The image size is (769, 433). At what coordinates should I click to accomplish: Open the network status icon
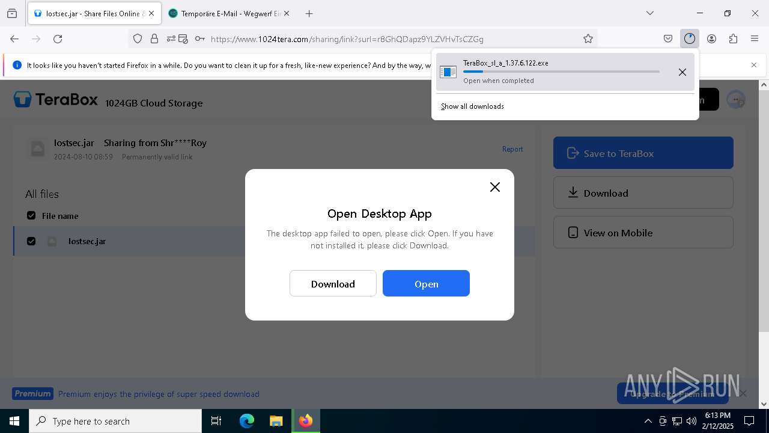pyautogui.click(x=677, y=421)
